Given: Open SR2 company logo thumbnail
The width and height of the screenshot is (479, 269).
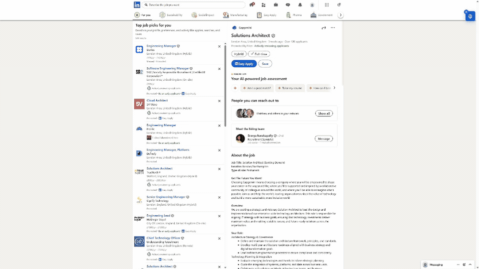Looking at the screenshot, I should [x=139, y=72].
